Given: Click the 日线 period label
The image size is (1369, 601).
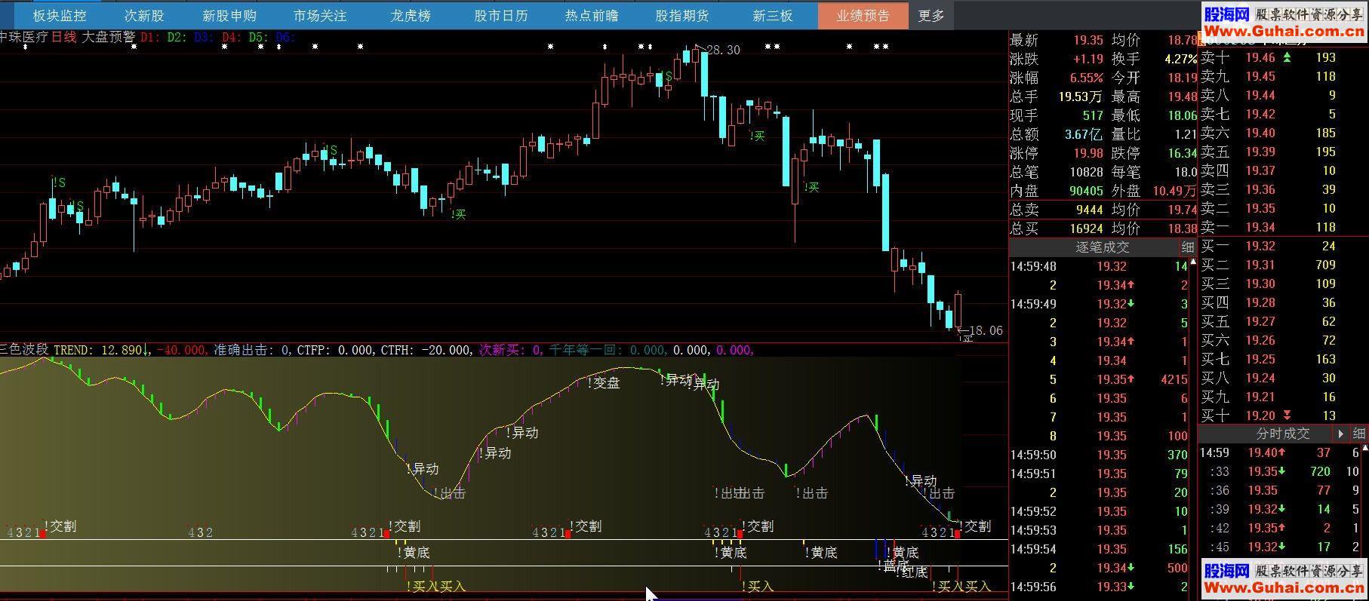Looking at the screenshot, I should pyautogui.click(x=64, y=36).
